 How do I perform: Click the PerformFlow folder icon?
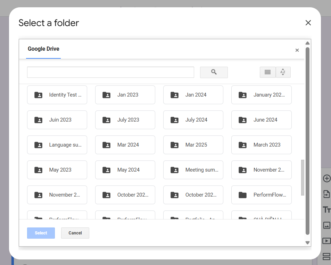(x=243, y=195)
